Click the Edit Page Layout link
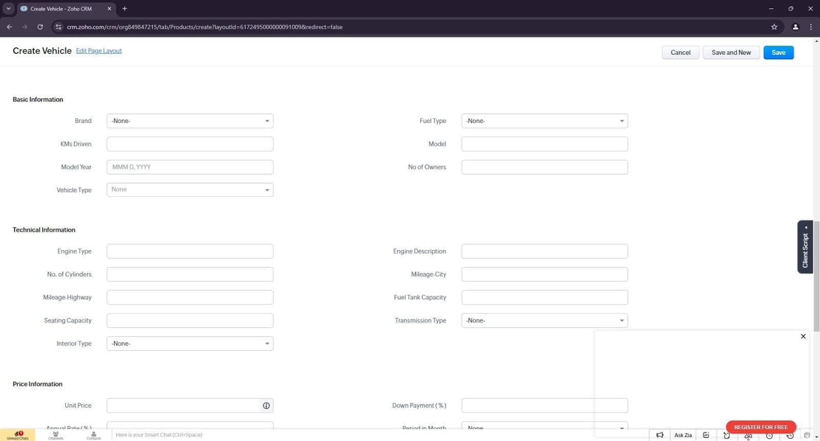This screenshot has height=441, width=820. pyautogui.click(x=98, y=51)
